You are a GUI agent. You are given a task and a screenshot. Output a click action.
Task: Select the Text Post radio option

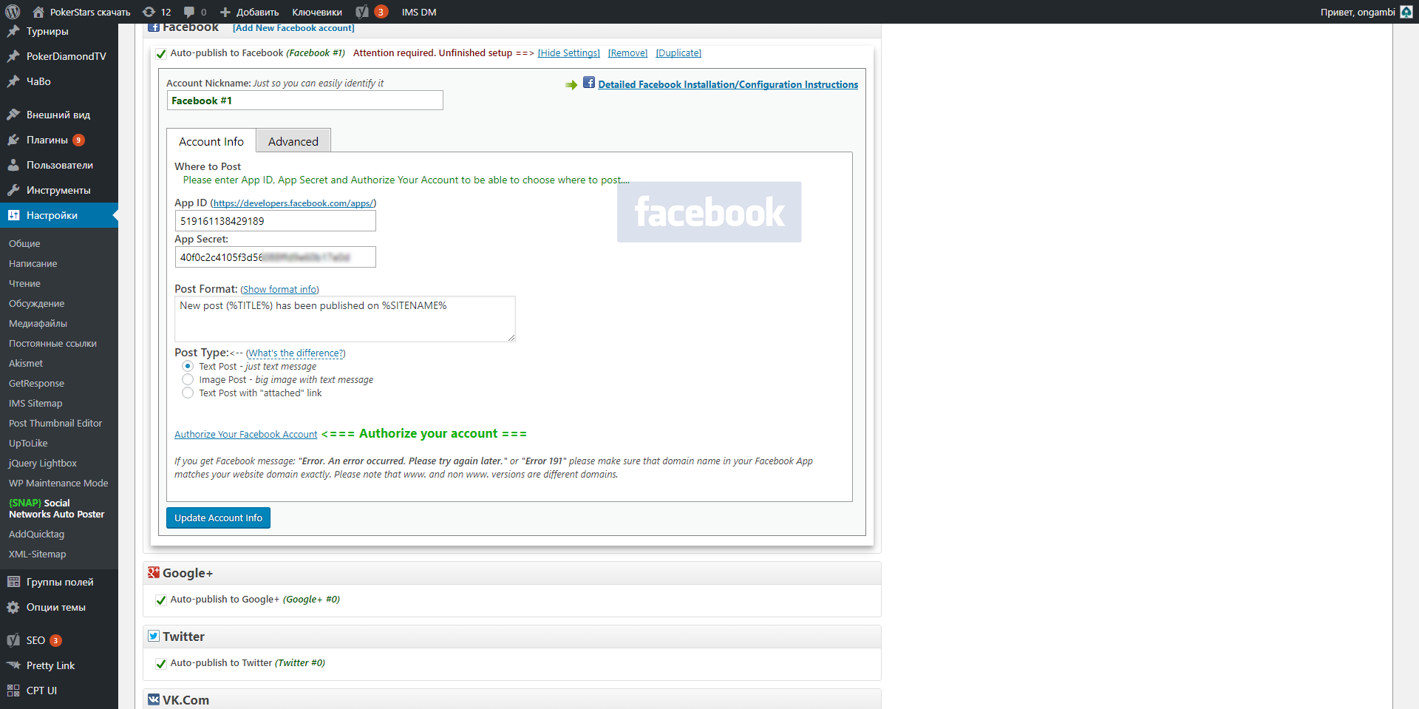pos(188,366)
